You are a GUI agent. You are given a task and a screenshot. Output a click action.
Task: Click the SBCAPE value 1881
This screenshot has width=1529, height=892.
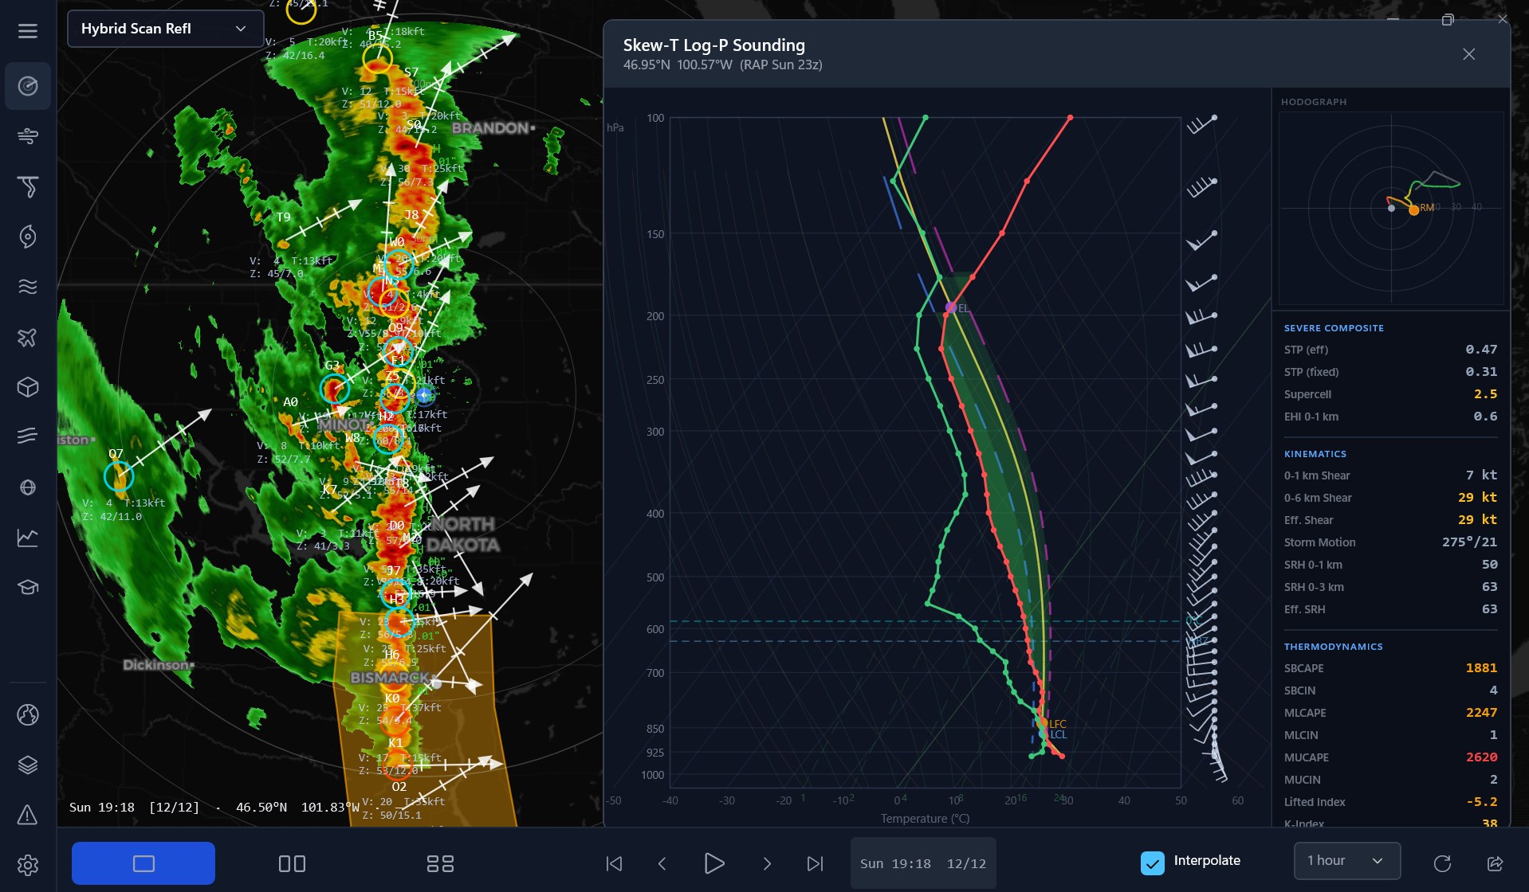[1481, 668]
